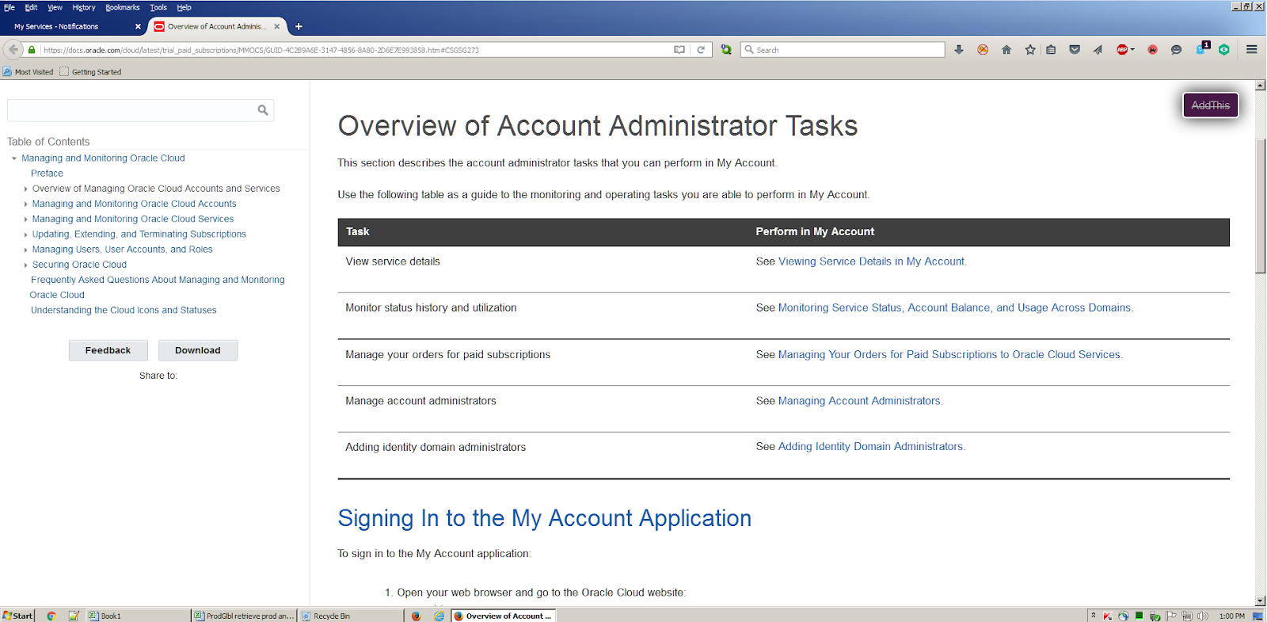The width and height of the screenshot is (1267, 622).
Task: Open the chat bubble smiley icon
Action: 1177,49
